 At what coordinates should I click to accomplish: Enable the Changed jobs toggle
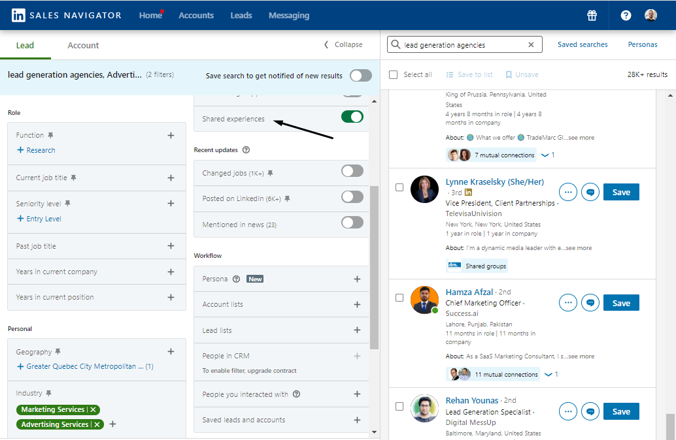click(352, 171)
